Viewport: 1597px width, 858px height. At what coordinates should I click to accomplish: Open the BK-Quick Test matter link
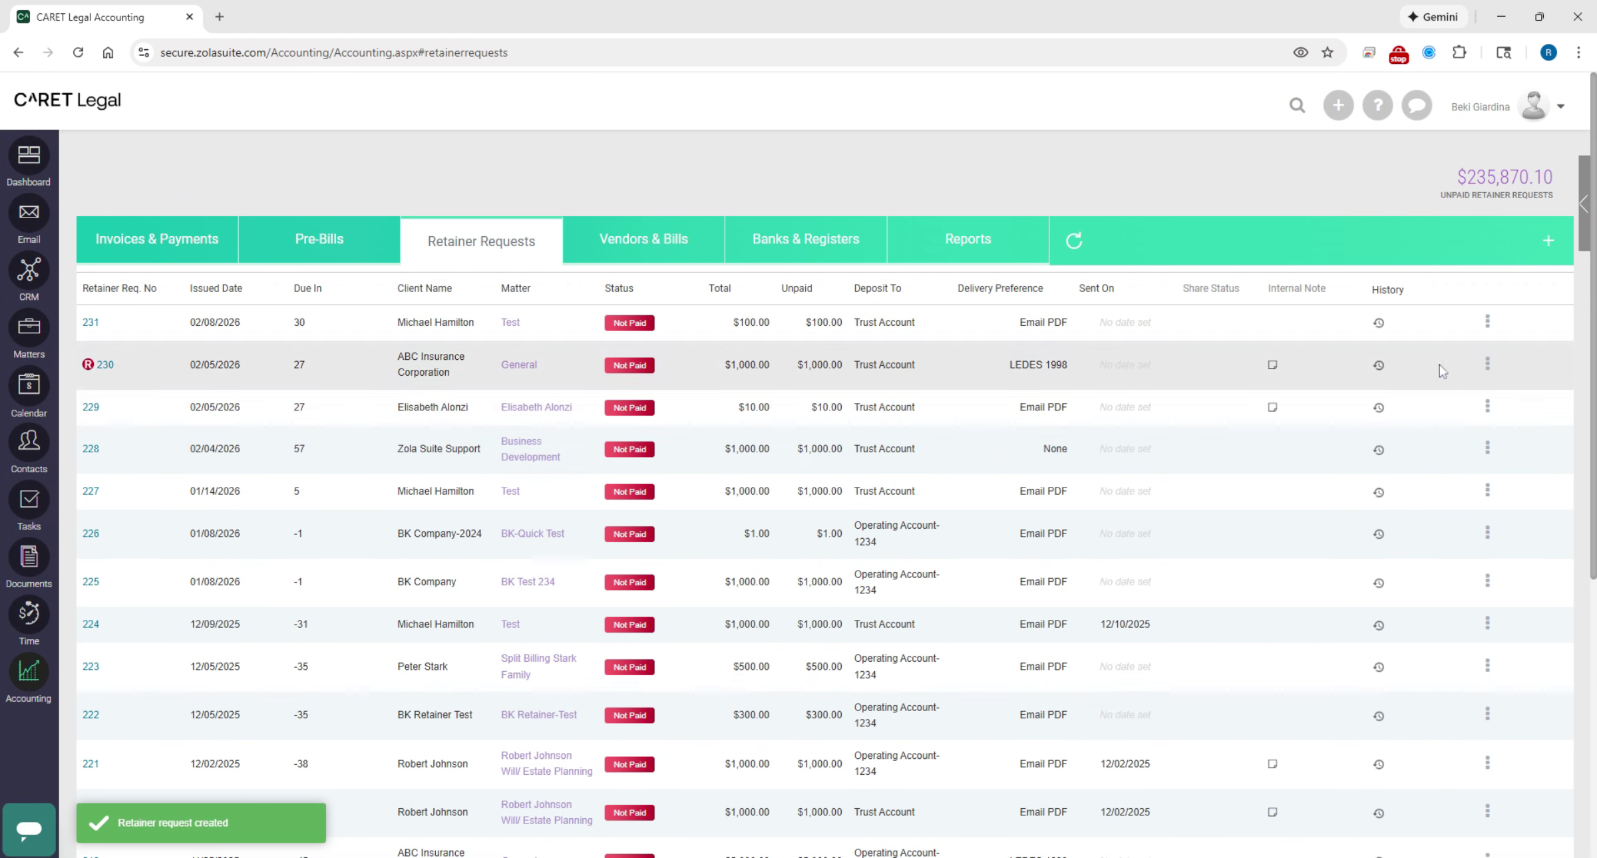point(532,534)
